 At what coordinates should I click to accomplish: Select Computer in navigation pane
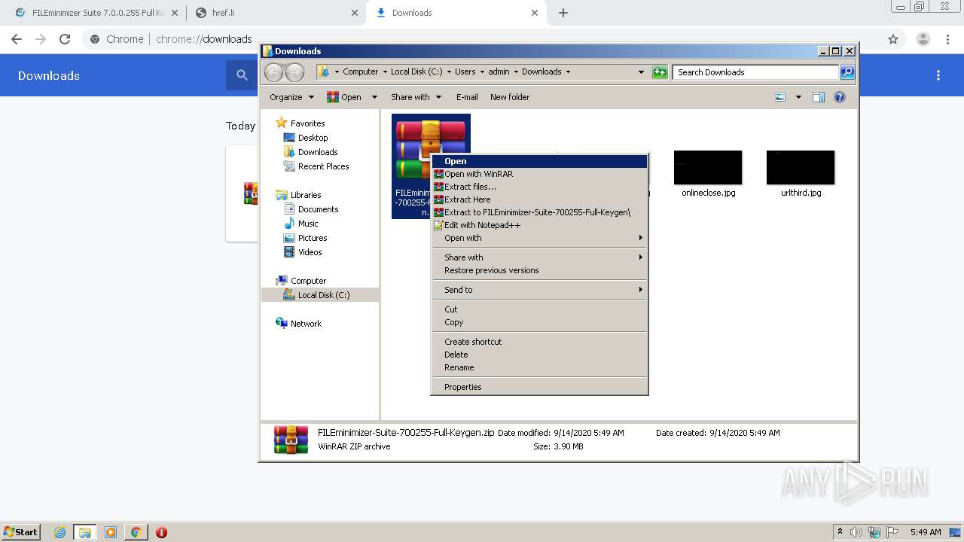click(x=308, y=281)
